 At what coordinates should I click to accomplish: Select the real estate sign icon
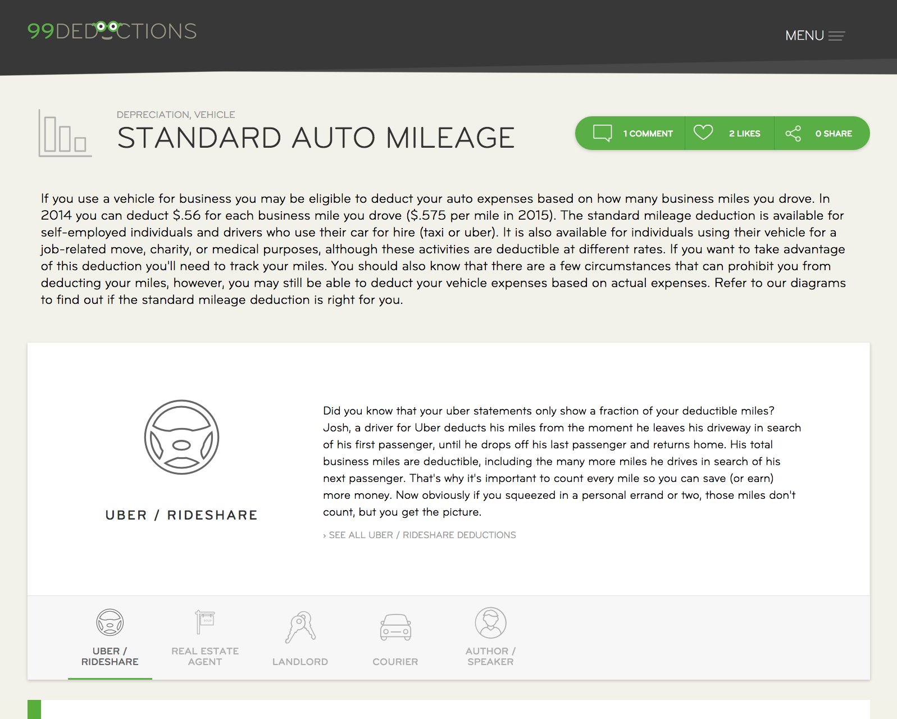(205, 622)
